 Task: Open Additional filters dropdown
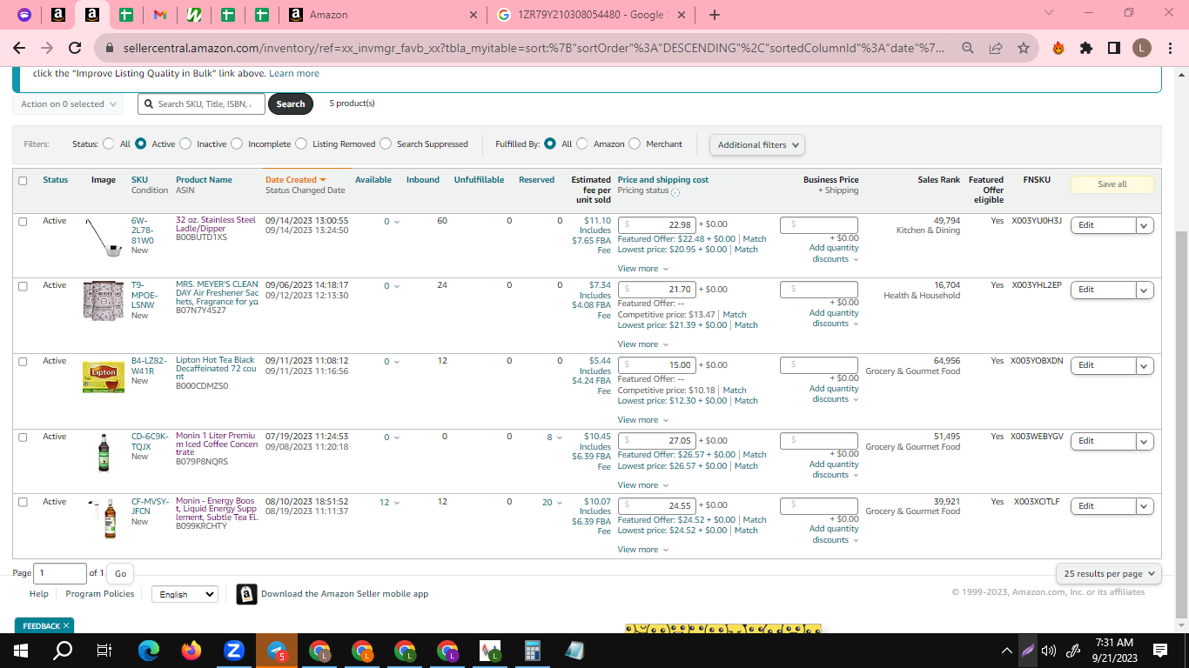coord(757,144)
